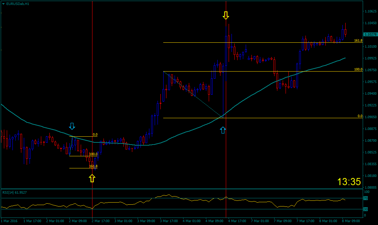This screenshot has width=378, height=225.
Task: Click the 1.08525 price scale value
Action: 371,152
